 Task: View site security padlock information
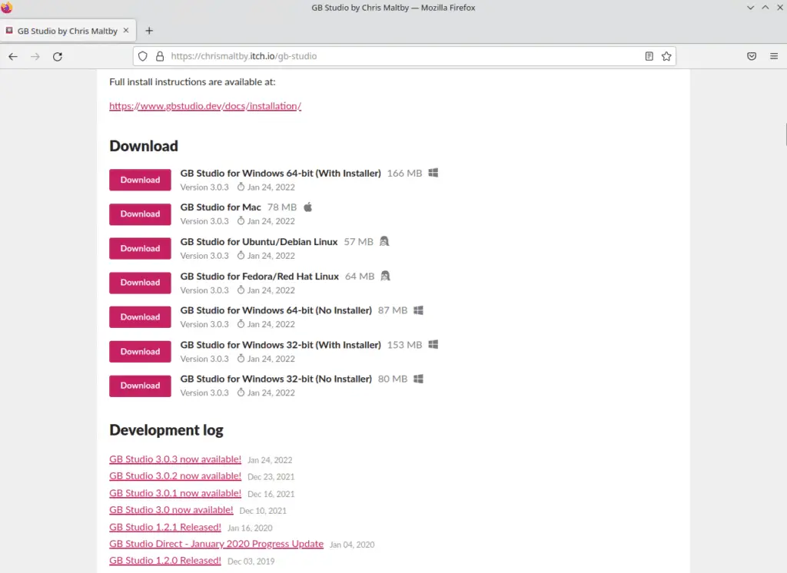(x=160, y=56)
